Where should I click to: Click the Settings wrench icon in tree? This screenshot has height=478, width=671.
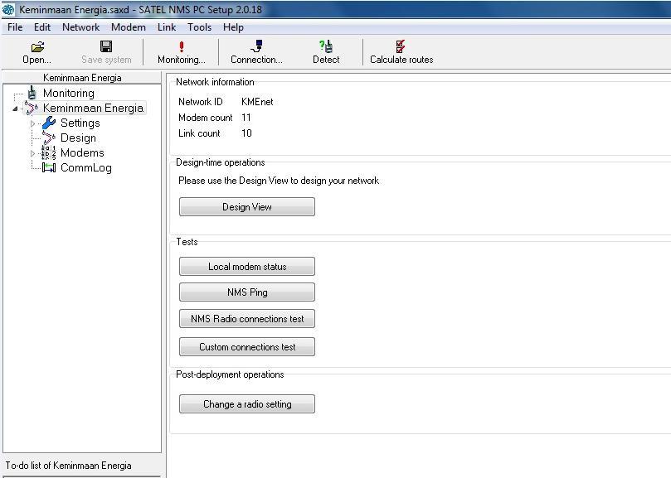49,123
